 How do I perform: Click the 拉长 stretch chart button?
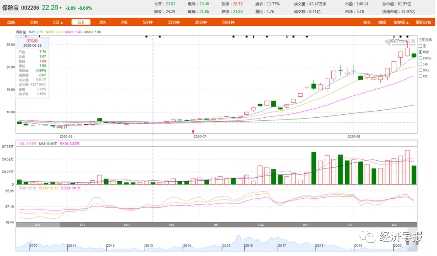[367, 22]
